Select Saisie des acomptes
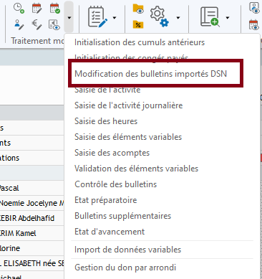Viewport: 262px width, 279px height. tap(112, 153)
